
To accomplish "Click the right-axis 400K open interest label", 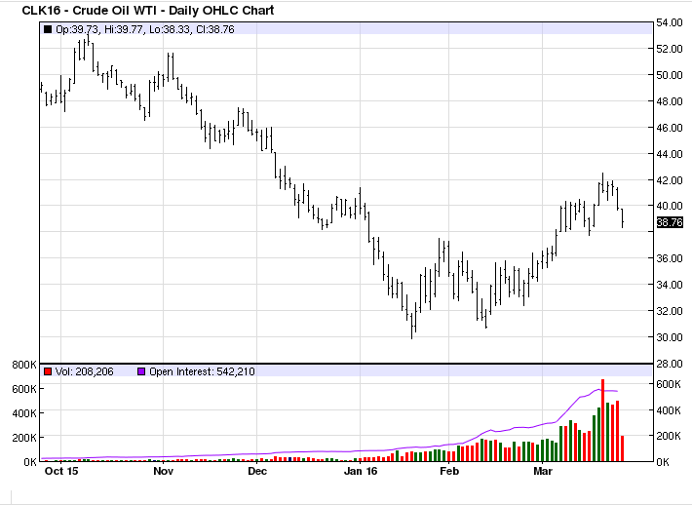I will pyautogui.click(x=669, y=410).
